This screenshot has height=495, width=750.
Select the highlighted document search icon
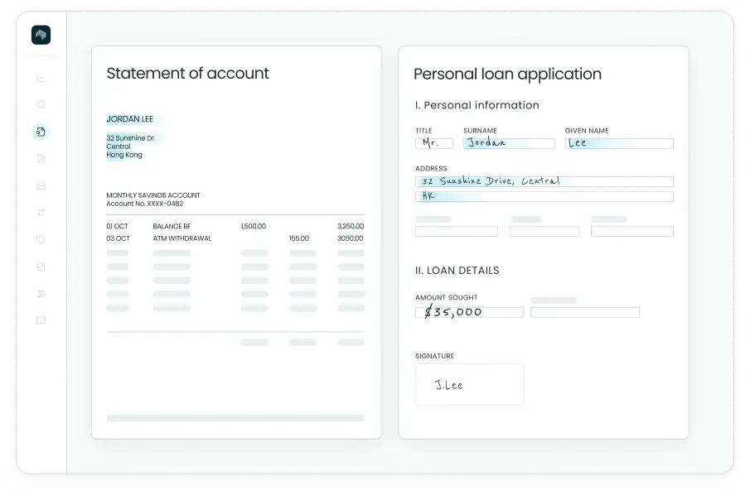pos(41,132)
